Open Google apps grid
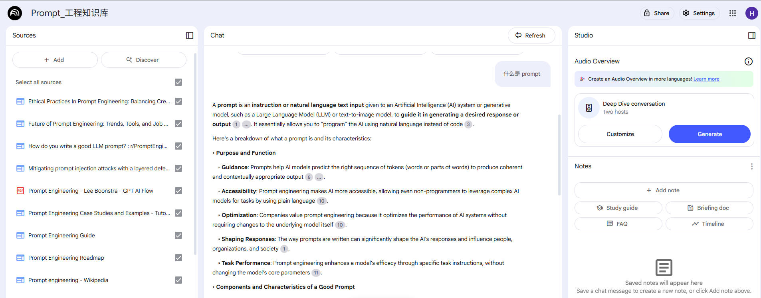761x298 pixels. [732, 13]
